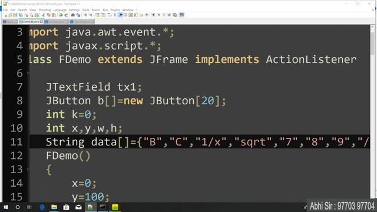Open the Mail app from the taskbar
Viewport: 377px width, 212px height.
[78, 207]
